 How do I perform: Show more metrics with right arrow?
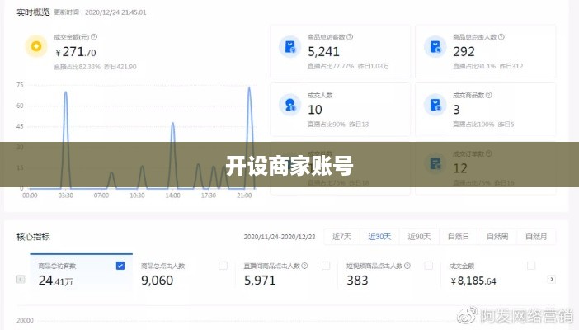click(552, 279)
